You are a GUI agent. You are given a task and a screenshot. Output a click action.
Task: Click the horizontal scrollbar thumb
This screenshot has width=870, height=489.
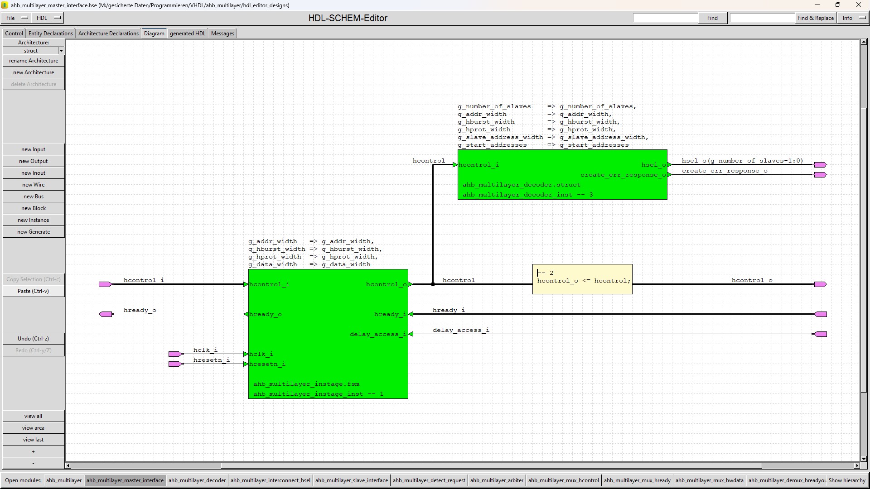[x=491, y=465]
